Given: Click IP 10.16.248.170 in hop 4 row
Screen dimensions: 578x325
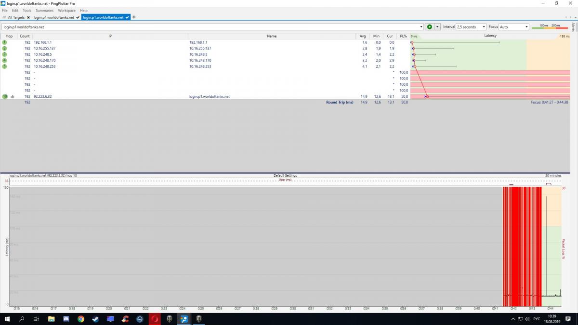Looking at the screenshot, I should 45,60.
